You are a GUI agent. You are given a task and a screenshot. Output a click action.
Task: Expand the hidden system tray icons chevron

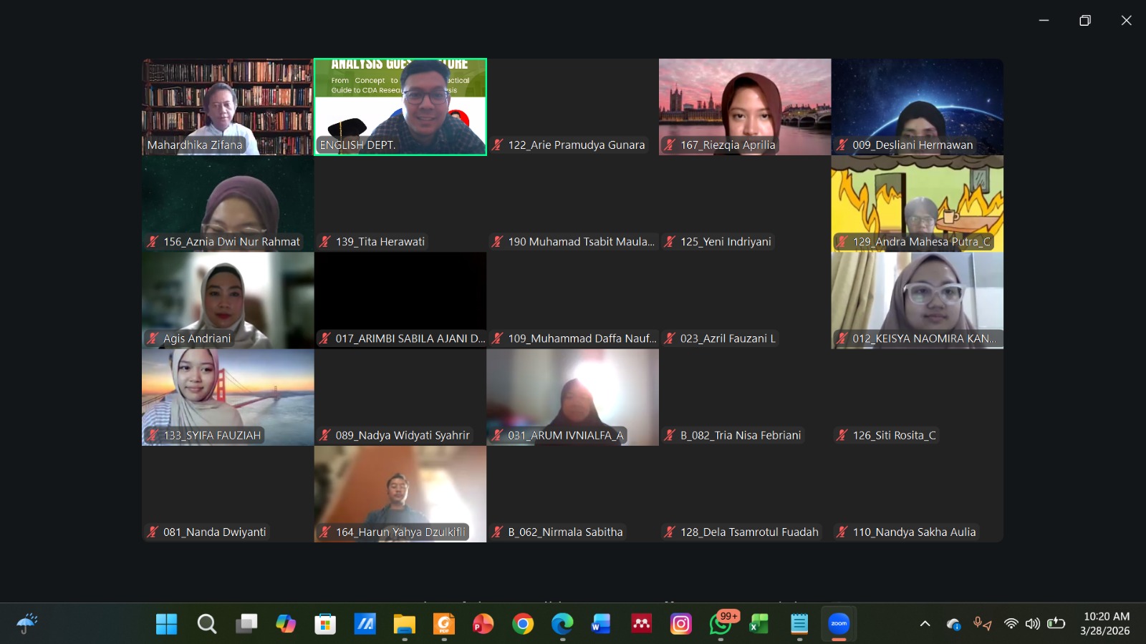925,624
